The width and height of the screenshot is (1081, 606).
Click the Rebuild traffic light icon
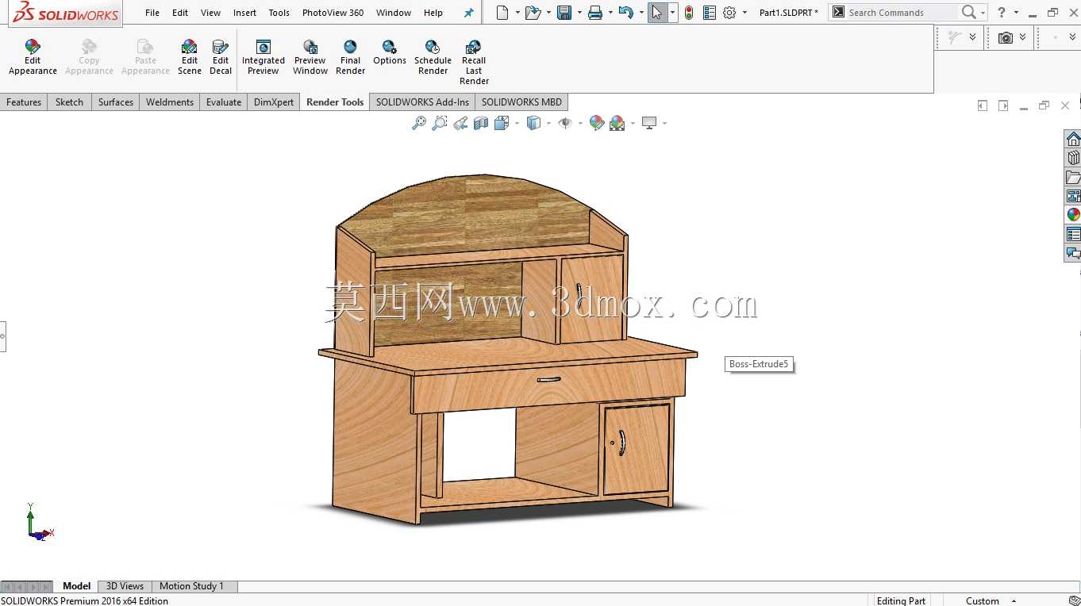point(689,13)
